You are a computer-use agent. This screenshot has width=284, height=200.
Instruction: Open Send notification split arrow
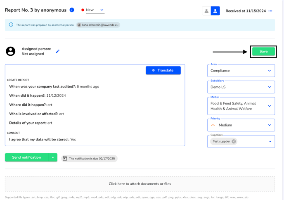coord(53,157)
